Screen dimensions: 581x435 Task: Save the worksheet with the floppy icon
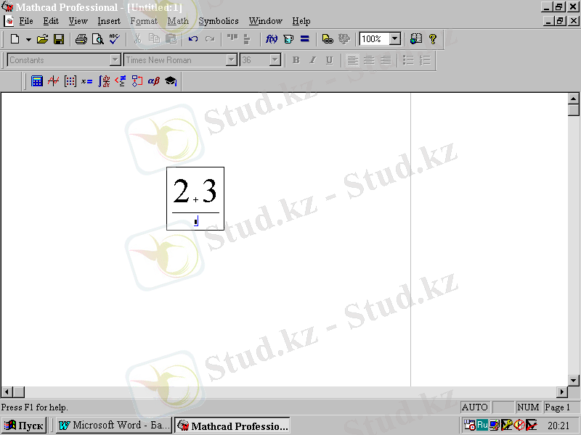pyautogui.click(x=59, y=39)
